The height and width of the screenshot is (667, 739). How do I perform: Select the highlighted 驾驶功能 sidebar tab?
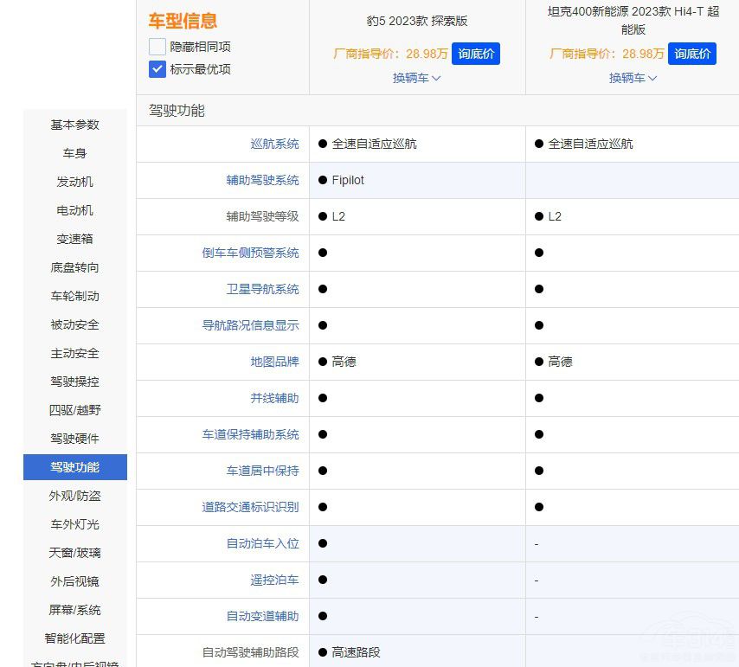click(x=75, y=467)
